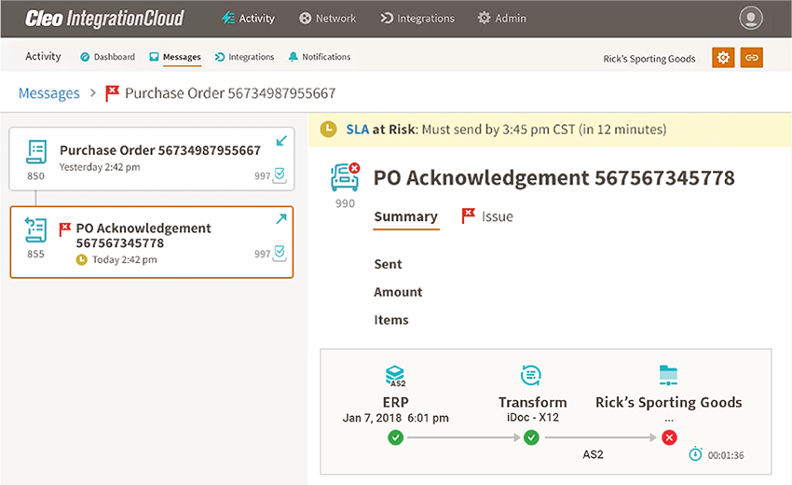Click the Activity section label in sub-navigation

(x=43, y=57)
